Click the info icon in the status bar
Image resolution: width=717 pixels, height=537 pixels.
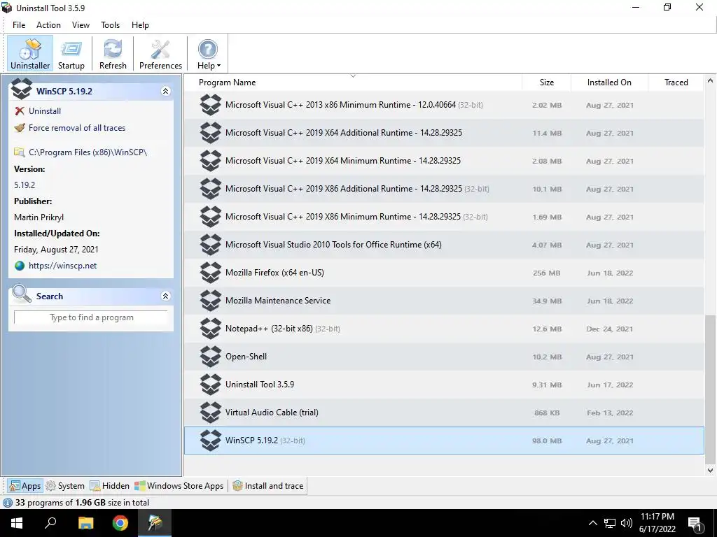tap(8, 503)
